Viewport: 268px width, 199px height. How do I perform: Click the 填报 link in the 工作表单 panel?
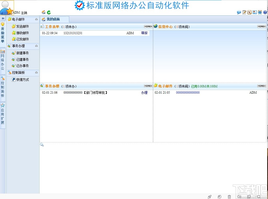tap(144, 33)
